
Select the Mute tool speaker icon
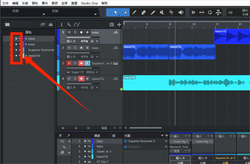click(162, 12)
